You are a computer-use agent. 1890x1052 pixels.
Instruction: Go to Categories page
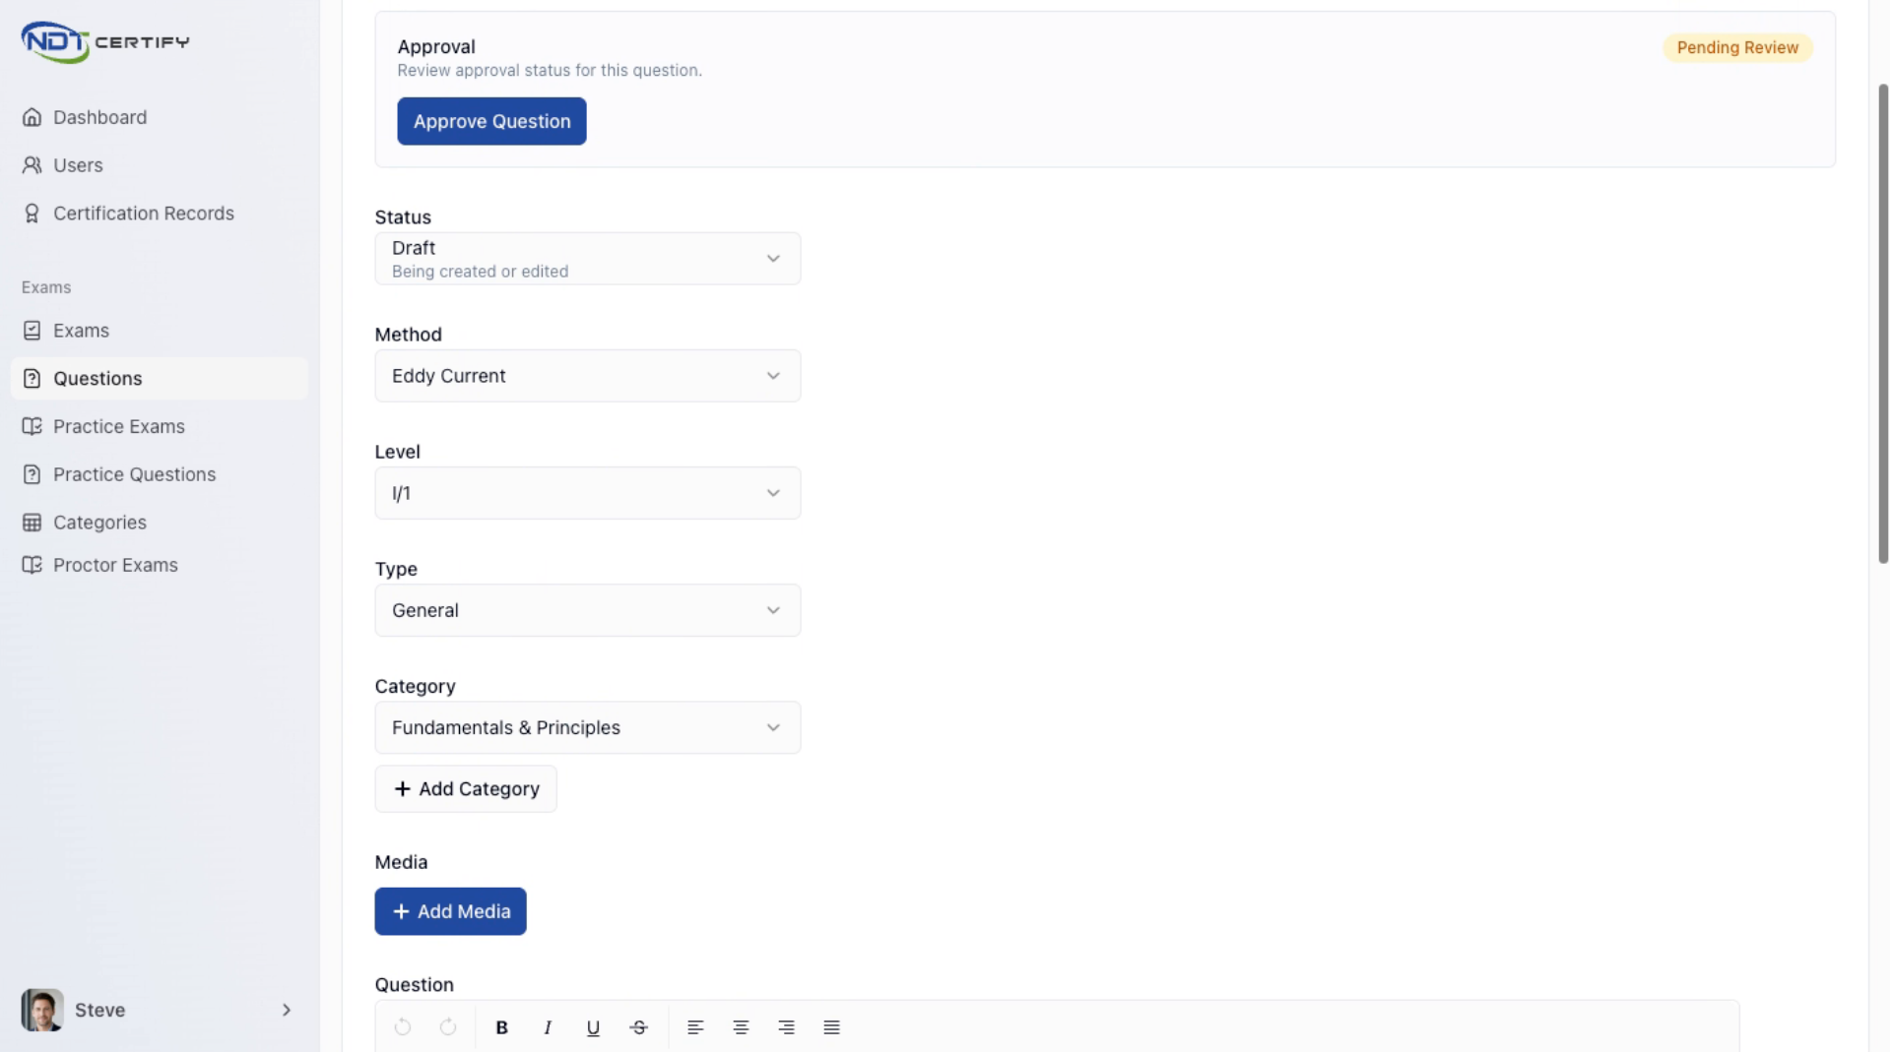click(159, 523)
